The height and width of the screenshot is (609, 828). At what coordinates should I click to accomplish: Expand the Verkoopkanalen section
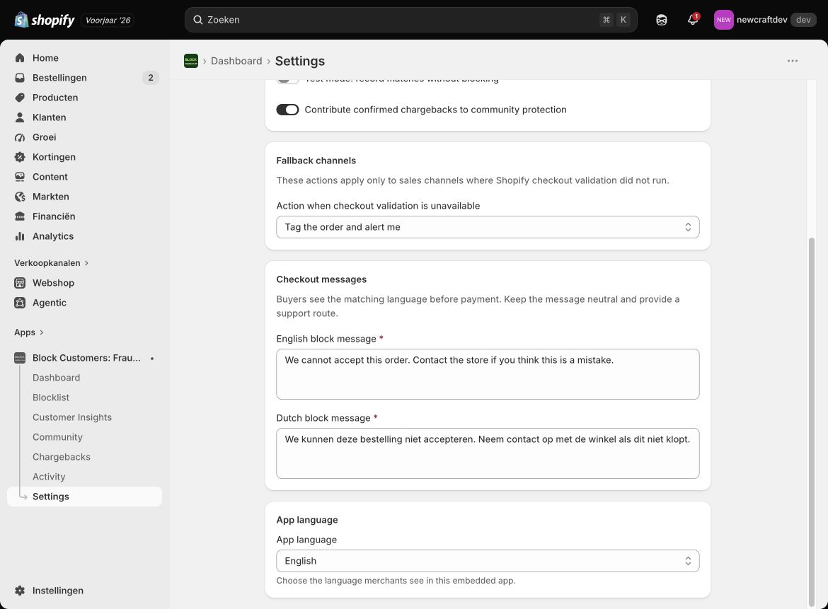click(51, 263)
